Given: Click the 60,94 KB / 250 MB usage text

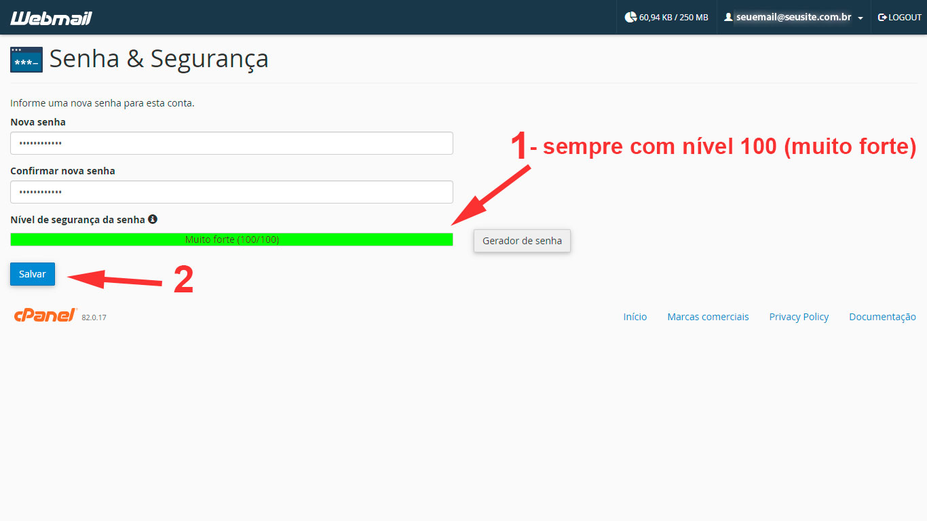Looking at the screenshot, I should [673, 18].
